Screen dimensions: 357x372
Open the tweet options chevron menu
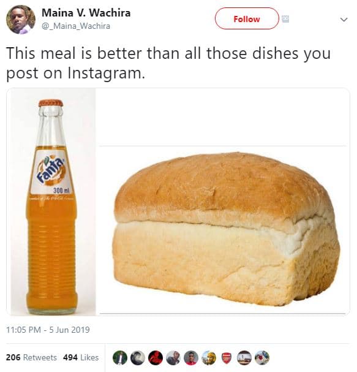(x=344, y=19)
